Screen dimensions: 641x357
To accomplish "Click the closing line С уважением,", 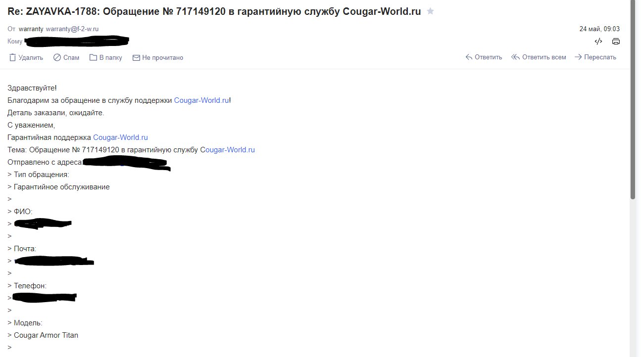I will tap(31, 125).
